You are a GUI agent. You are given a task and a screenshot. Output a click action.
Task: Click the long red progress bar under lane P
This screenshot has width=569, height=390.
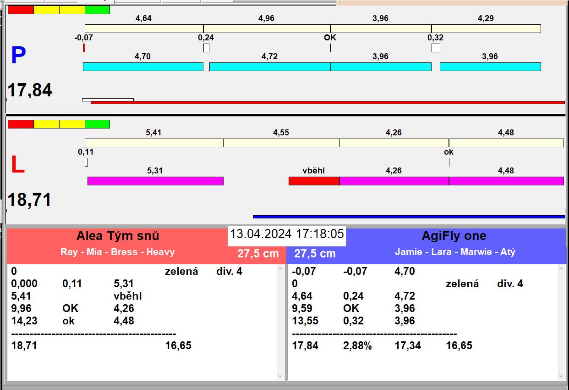pos(328,102)
